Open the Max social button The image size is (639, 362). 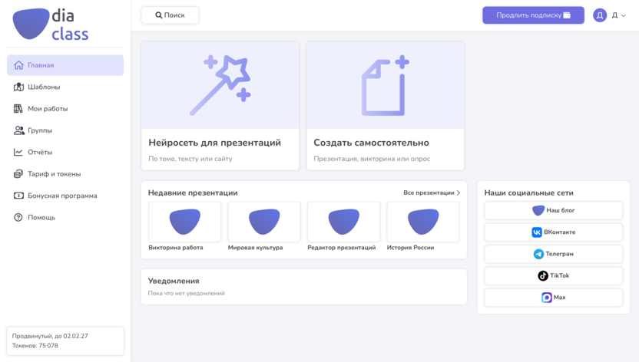pos(554,298)
